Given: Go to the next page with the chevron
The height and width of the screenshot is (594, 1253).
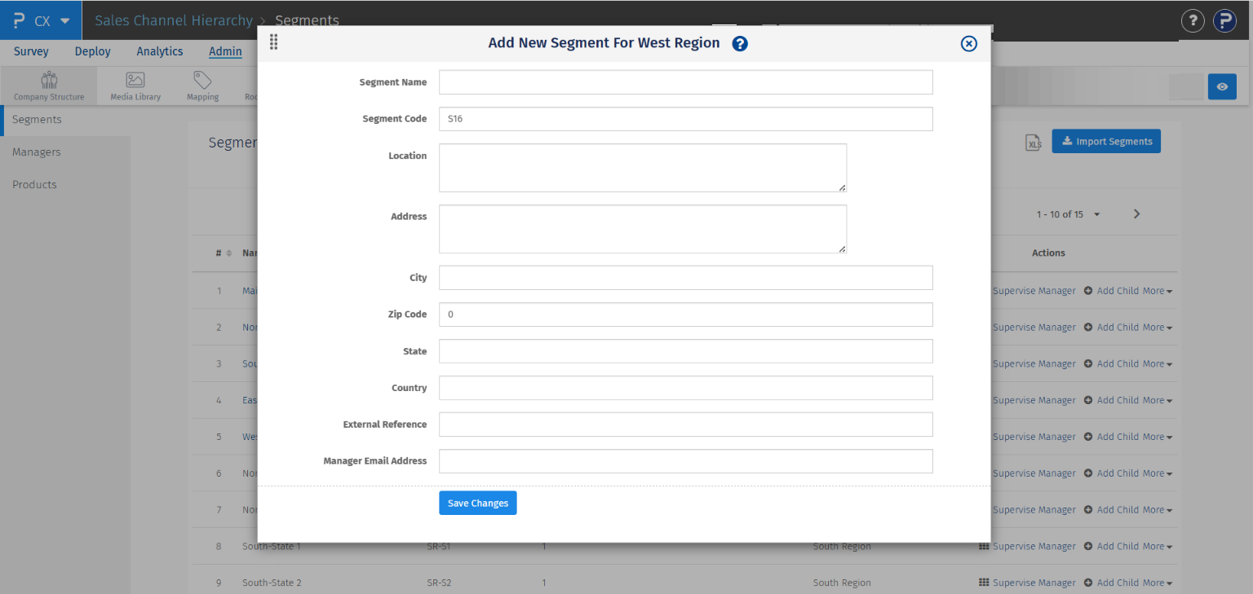Looking at the screenshot, I should pyautogui.click(x=1136, y=213).
